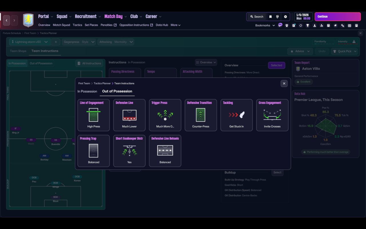Open the Cross Engagement instruction card

tap(272, 115)
